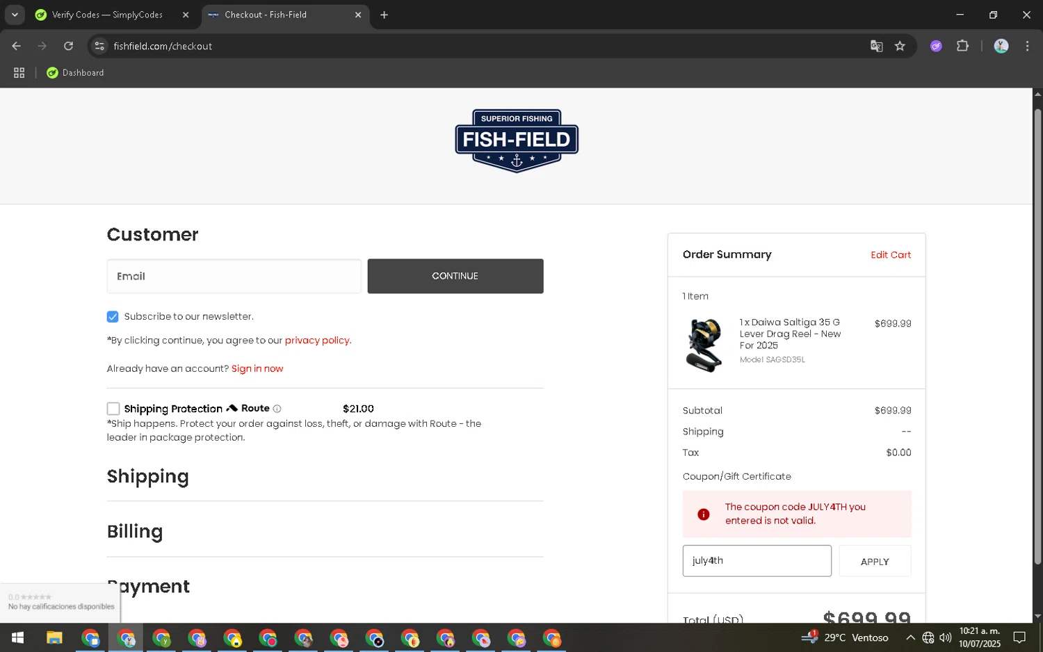Click the address bar URL
This screenshot has width=1043, height=652.
tap(163, 46)
